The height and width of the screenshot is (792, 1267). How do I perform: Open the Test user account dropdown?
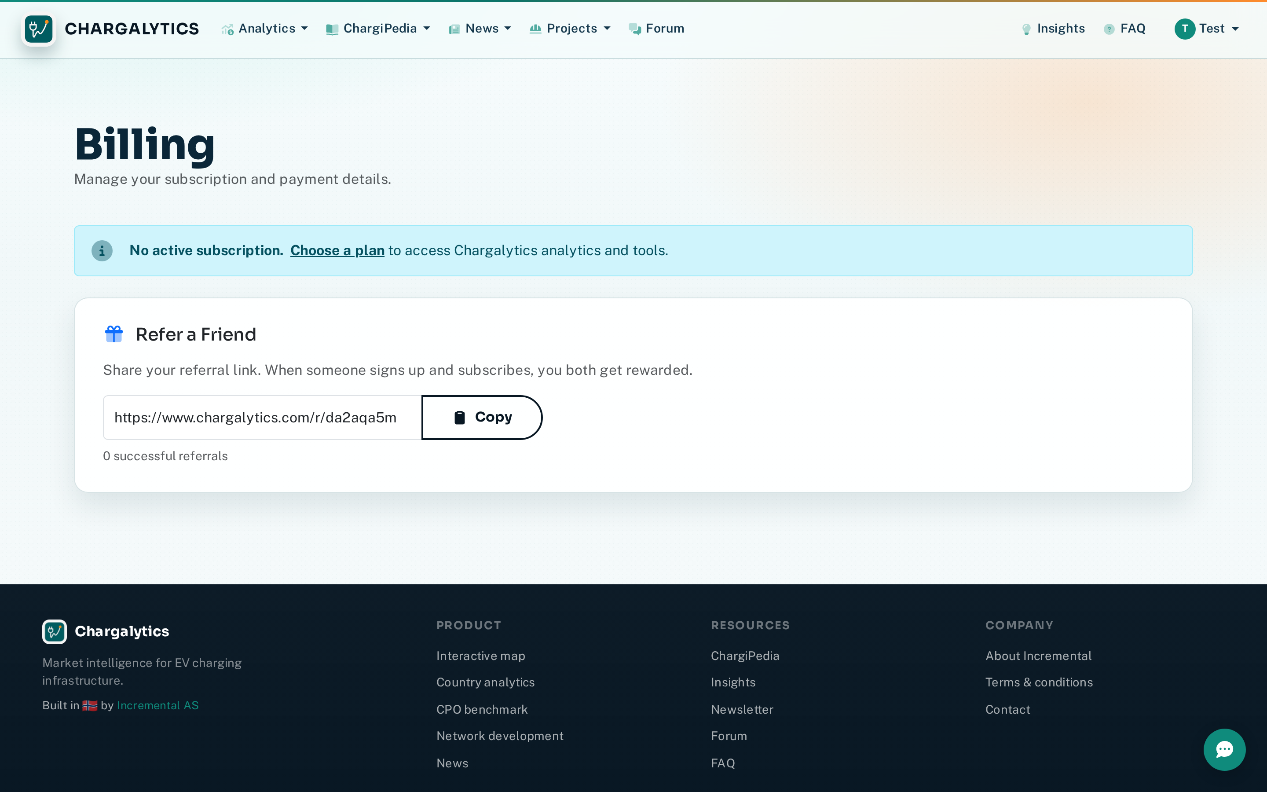point(1207,29)
